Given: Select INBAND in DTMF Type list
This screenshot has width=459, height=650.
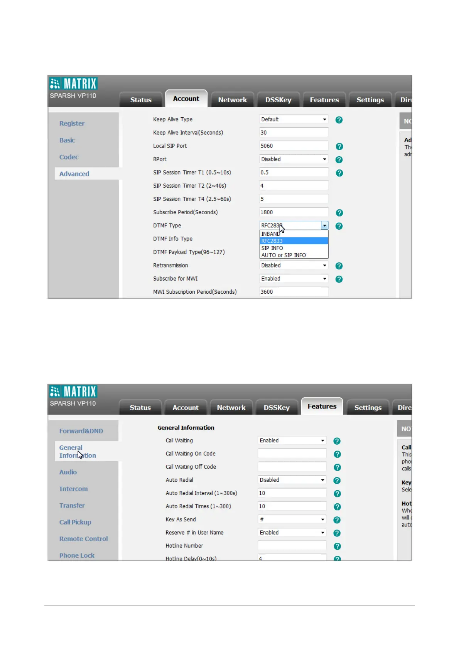Looking at the screenshot, I should pos(294,234).
